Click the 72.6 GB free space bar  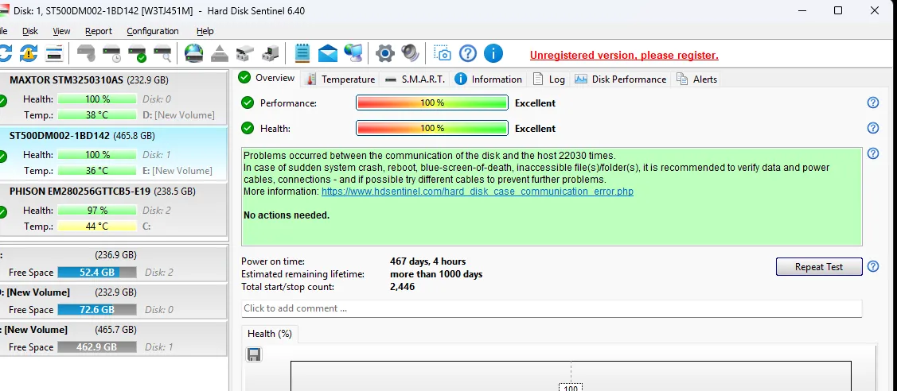tap(97, 309)
